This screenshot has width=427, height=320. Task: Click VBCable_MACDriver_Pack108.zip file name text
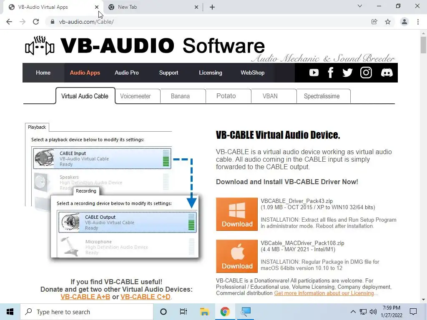302,243
